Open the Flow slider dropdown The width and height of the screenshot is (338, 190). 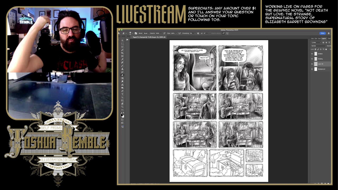point(176,33)
